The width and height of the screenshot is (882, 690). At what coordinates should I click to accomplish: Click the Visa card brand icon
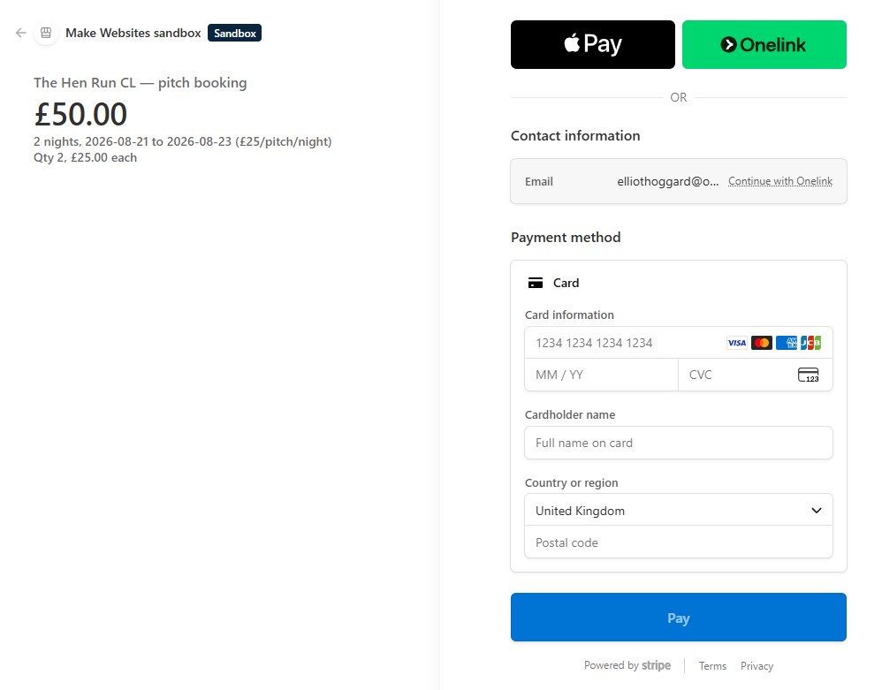pos(736,343)
